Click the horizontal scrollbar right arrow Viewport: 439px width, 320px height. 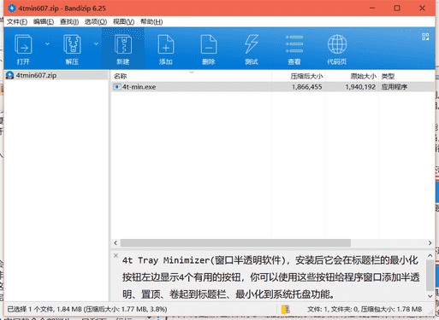430,243
